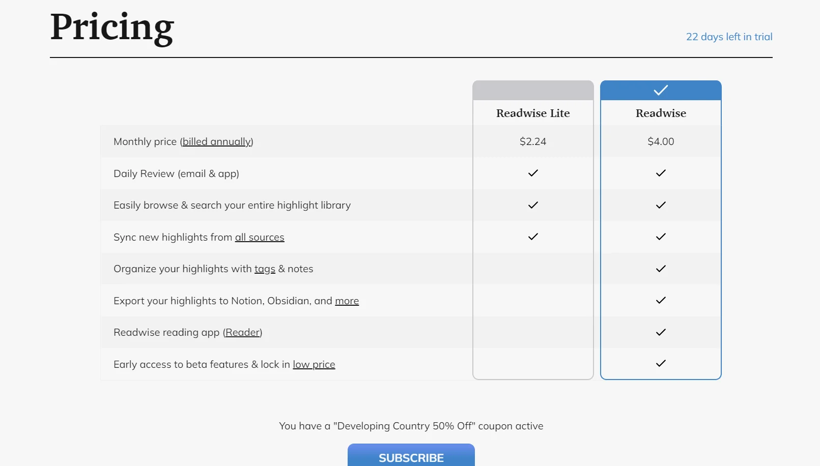This screenshot has height=466, width=820.
Task: Open the "more" export options link
Action: (347, 301)
